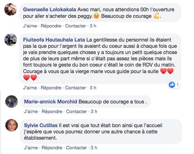Click J'aime below Marie-annick's comment
Image resolution: width=194 pixels, height=154 pixels.
click(x=31, y=112)
